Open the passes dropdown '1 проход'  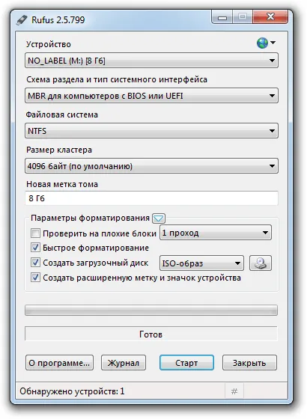[x=216, y=233]
